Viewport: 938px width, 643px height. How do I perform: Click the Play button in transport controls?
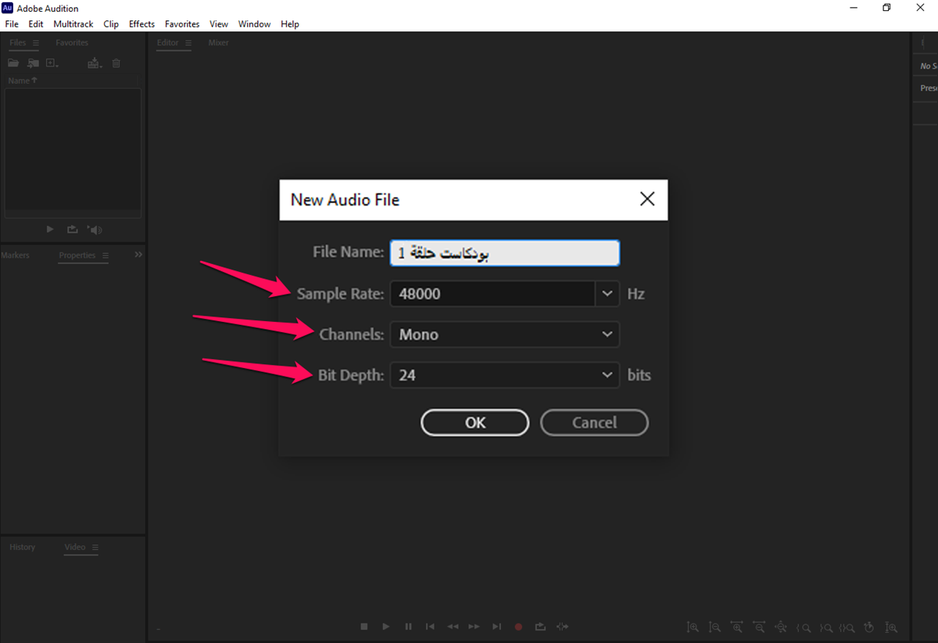click(x=386, y=627)
